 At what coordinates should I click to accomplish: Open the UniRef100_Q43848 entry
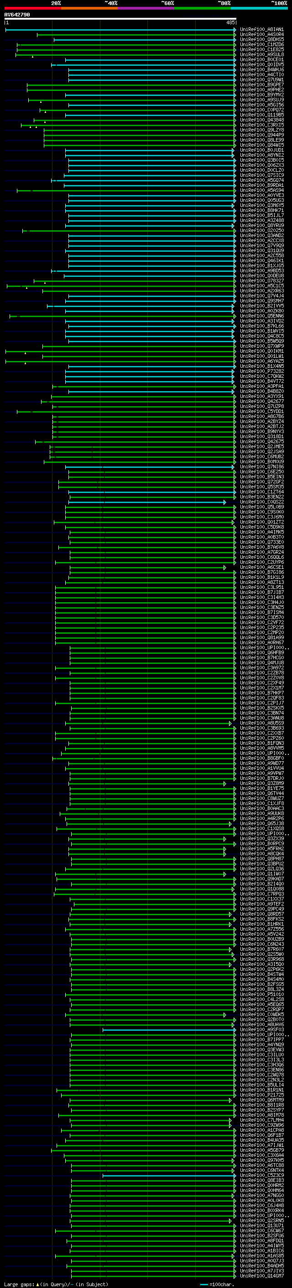pos(261,120)
